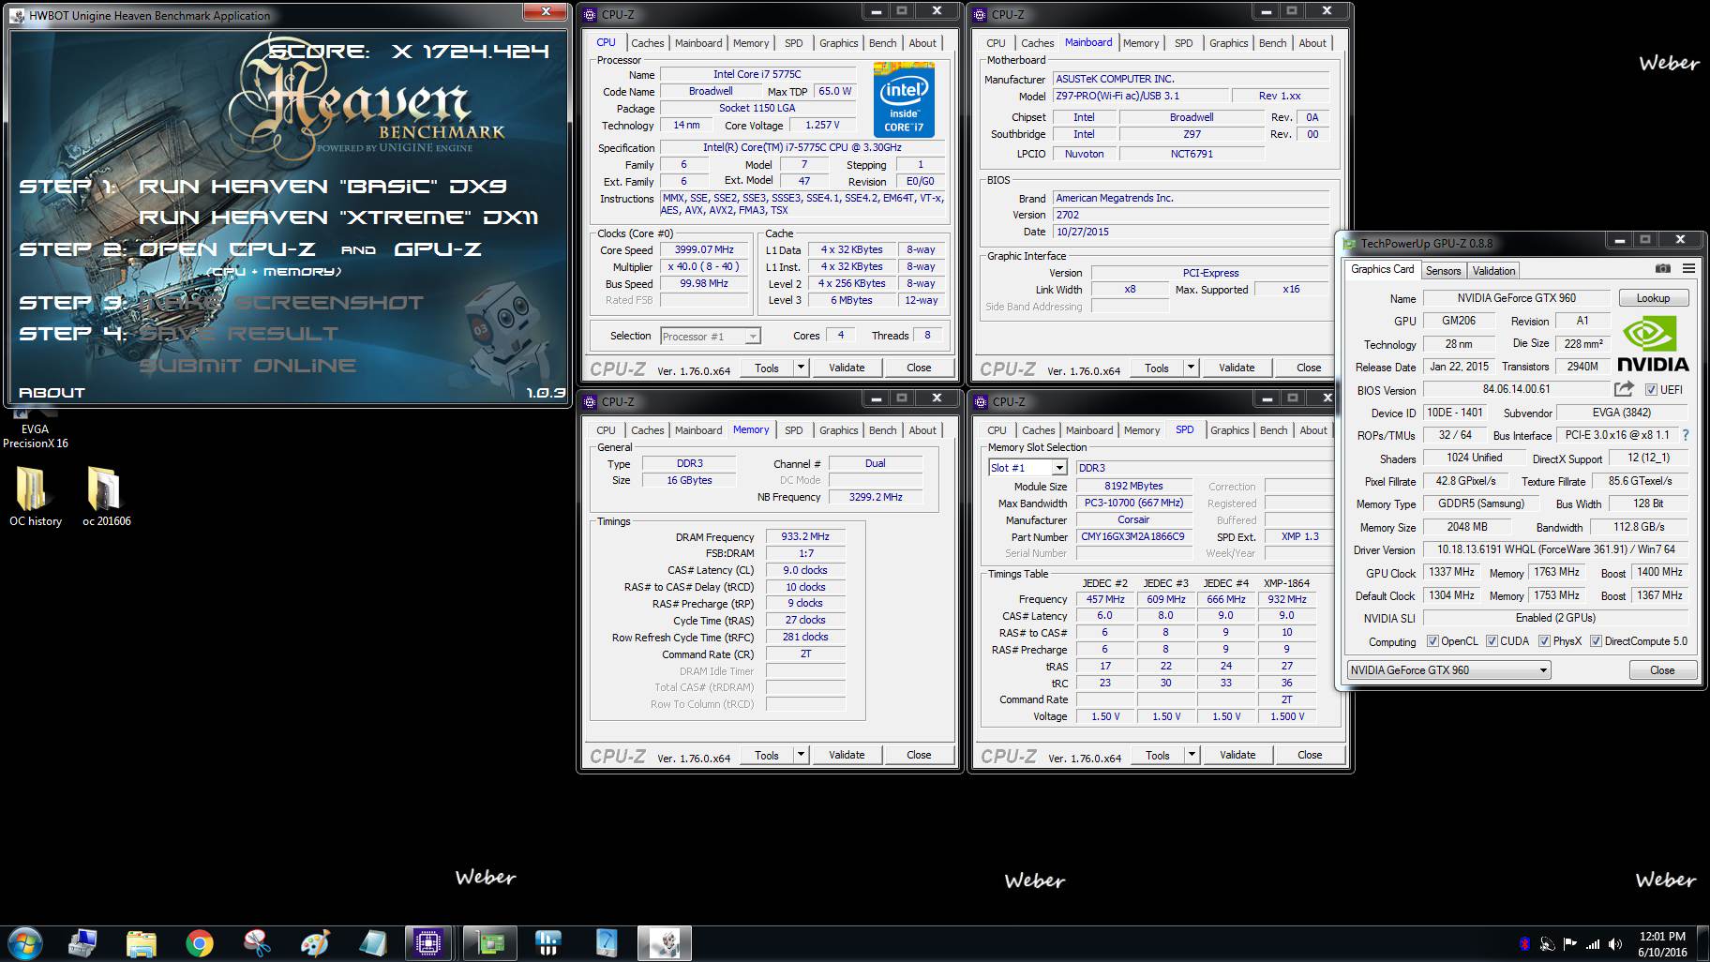1710x962 pixels.
Task: Click the green GPU-Z card taskbar icon
Action: click(x=489, y=942)
